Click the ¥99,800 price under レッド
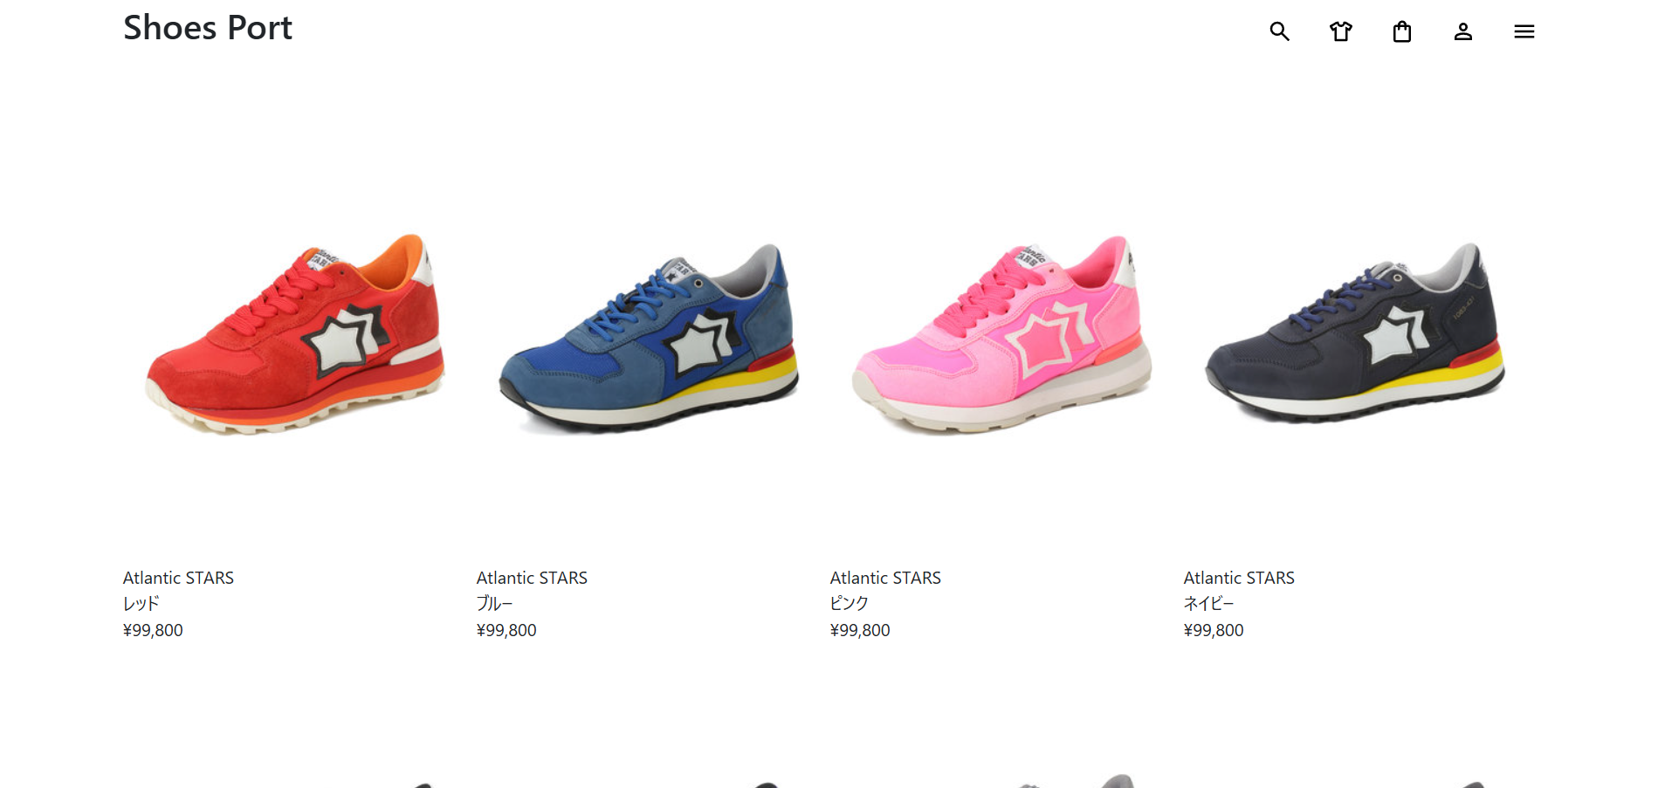 tap(153, 630)
